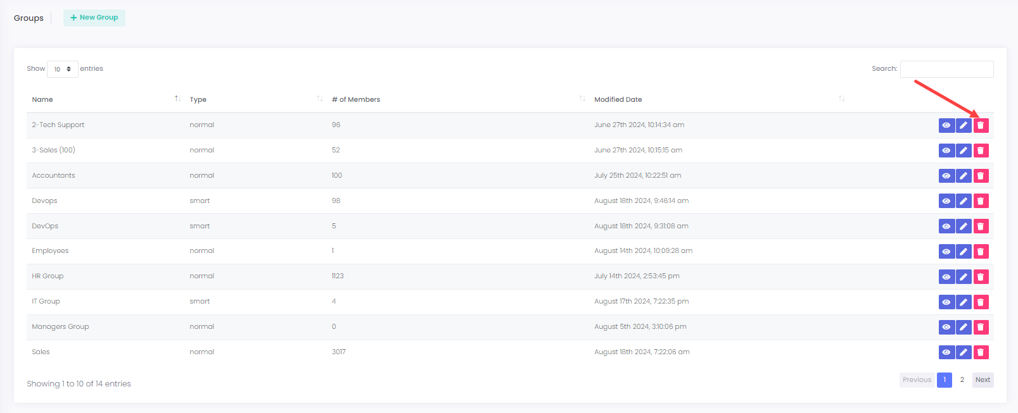This screenshot has width=1018, height=413.
Task: Click the Next pagination button
Action: tap(983, 379)
